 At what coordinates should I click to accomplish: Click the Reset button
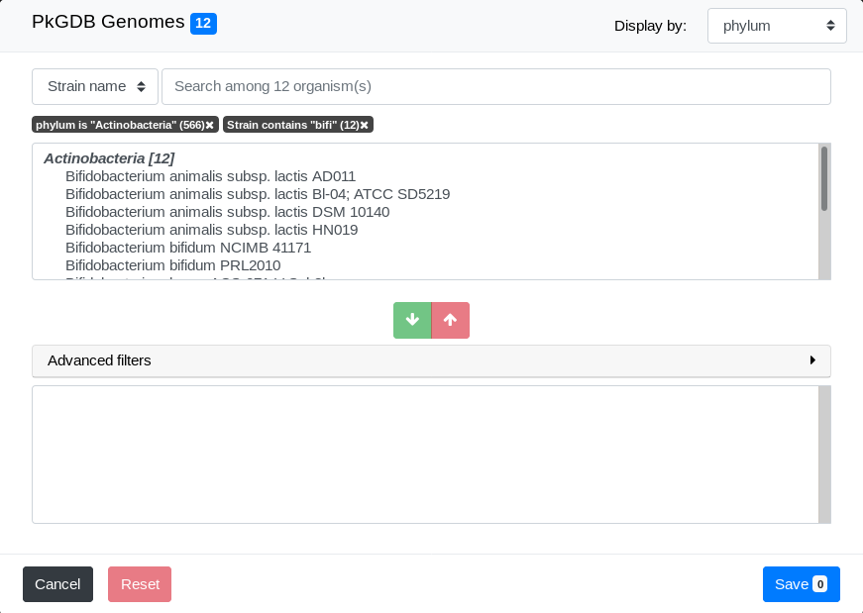click(x=140, y=584)
